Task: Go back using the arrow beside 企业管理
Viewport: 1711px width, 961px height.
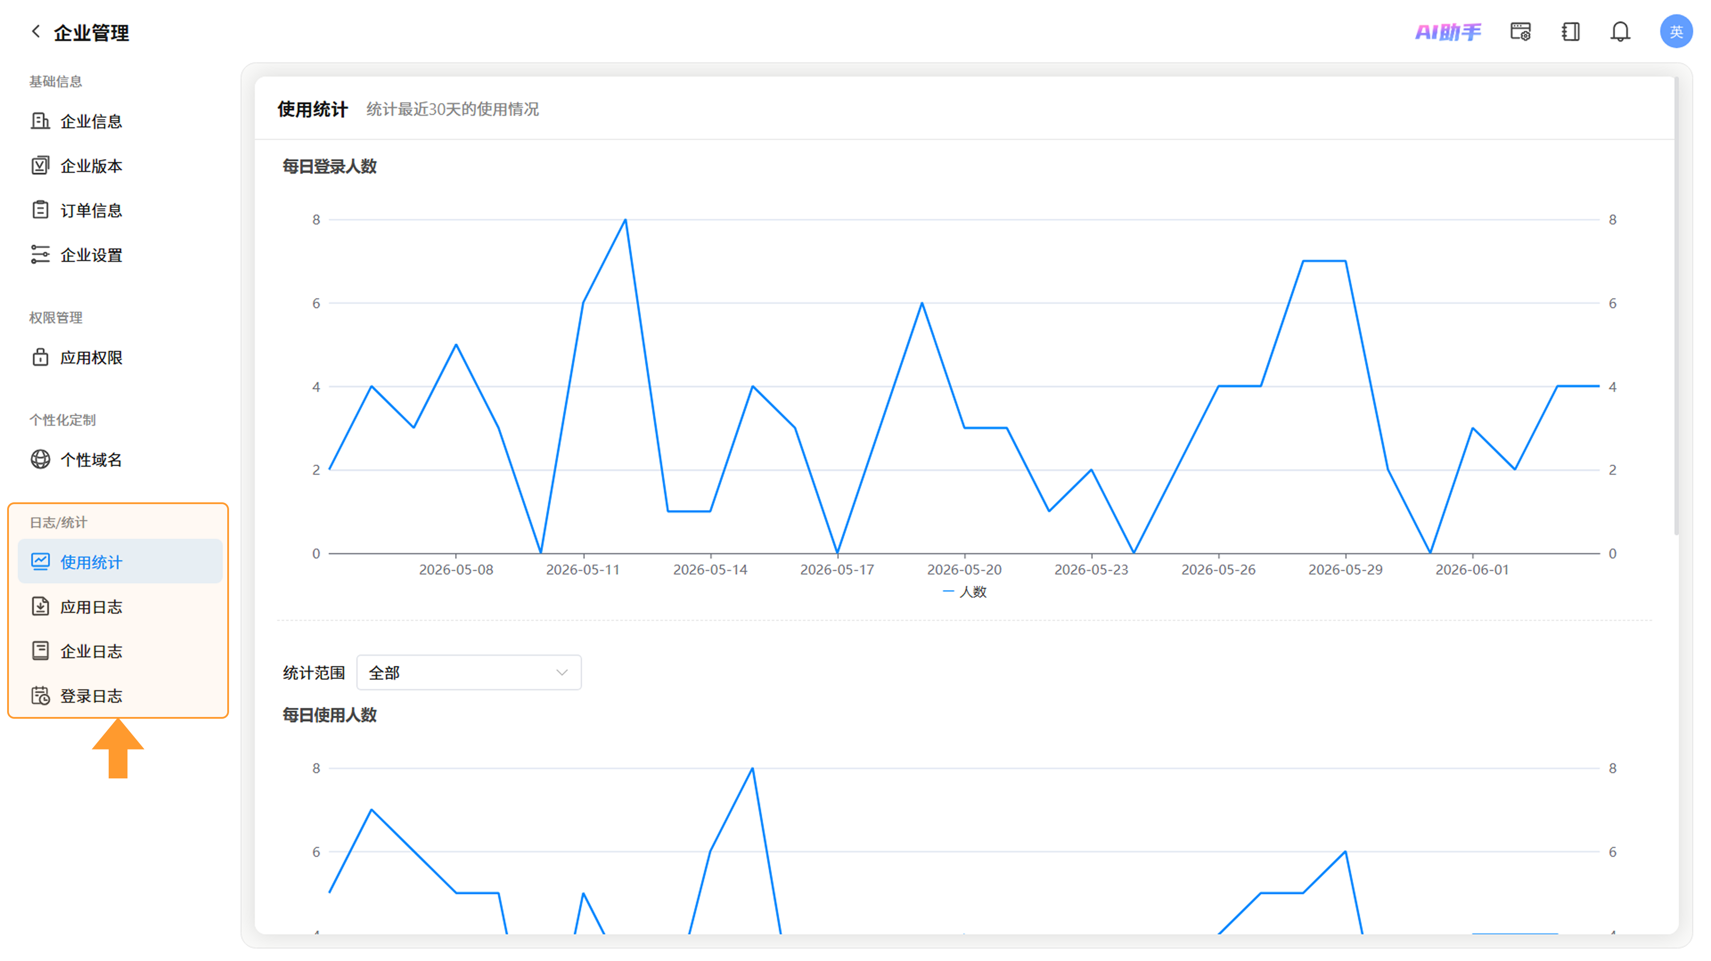Action: [36, 31]
